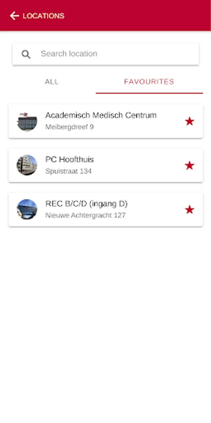The width and height of the screenshot is (211, 423).
Task: Tap the Spuistraat 134 address text
Action: click(x=68, y=171)
